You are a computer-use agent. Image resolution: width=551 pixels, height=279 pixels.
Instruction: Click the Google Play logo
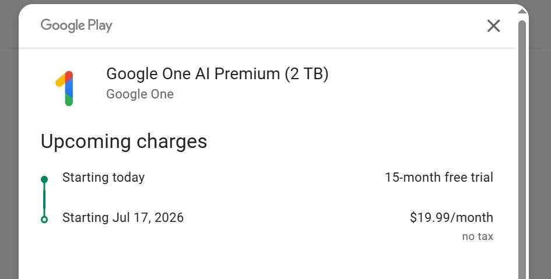pyautogui.click(x=76, y=26)
